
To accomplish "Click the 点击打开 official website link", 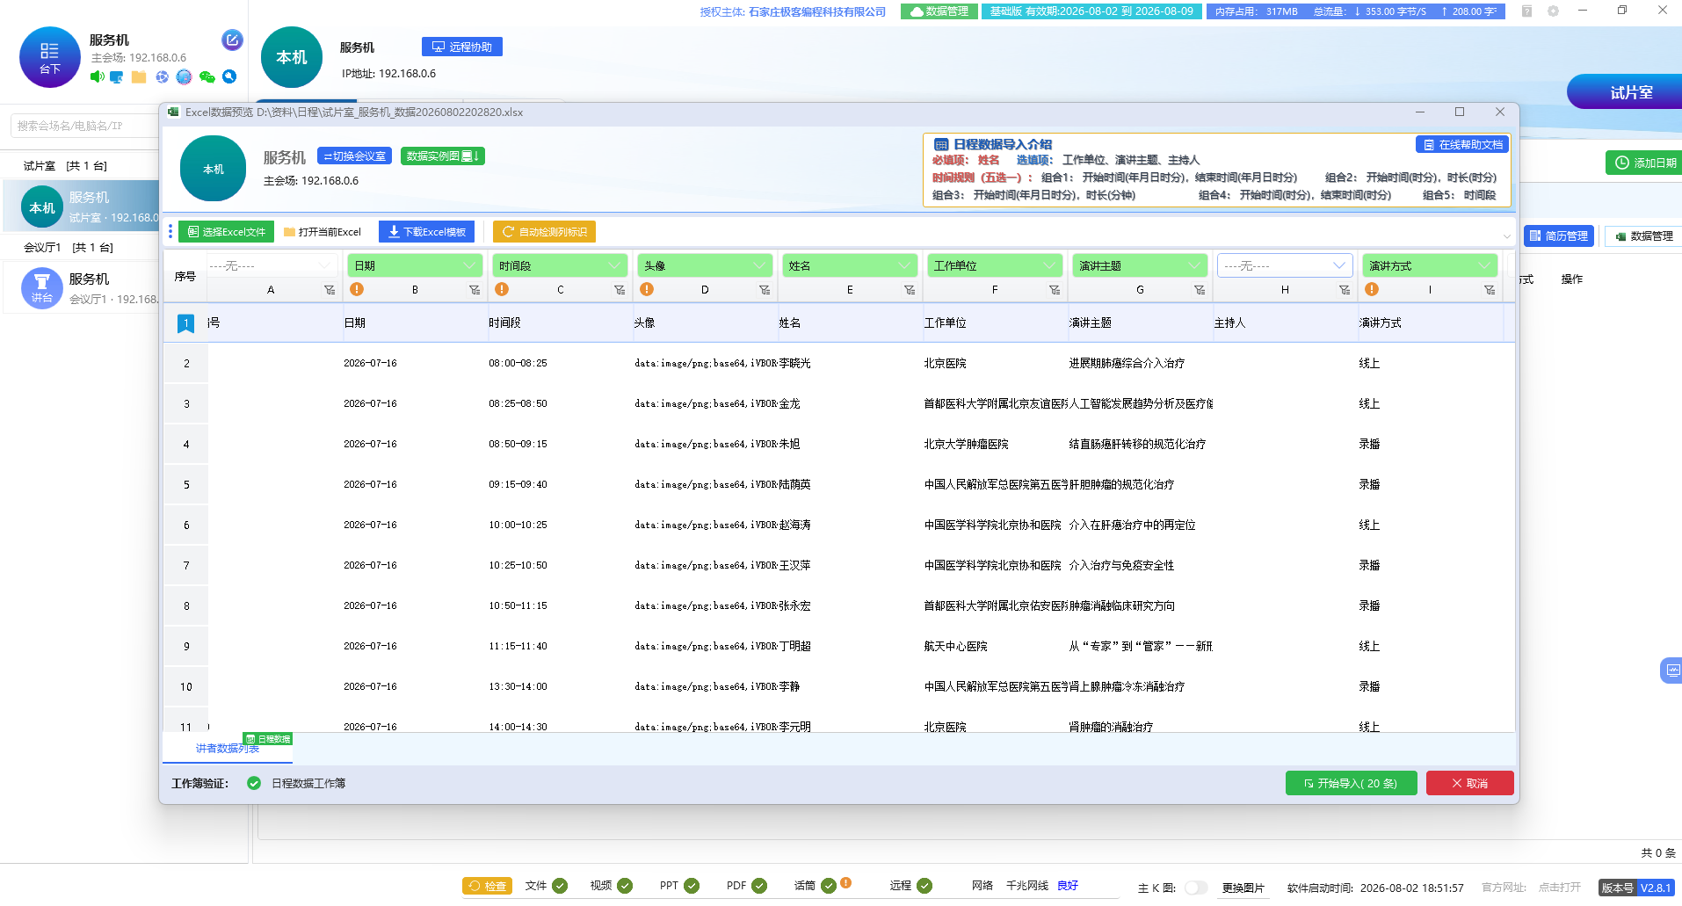I will [1560, 888].
